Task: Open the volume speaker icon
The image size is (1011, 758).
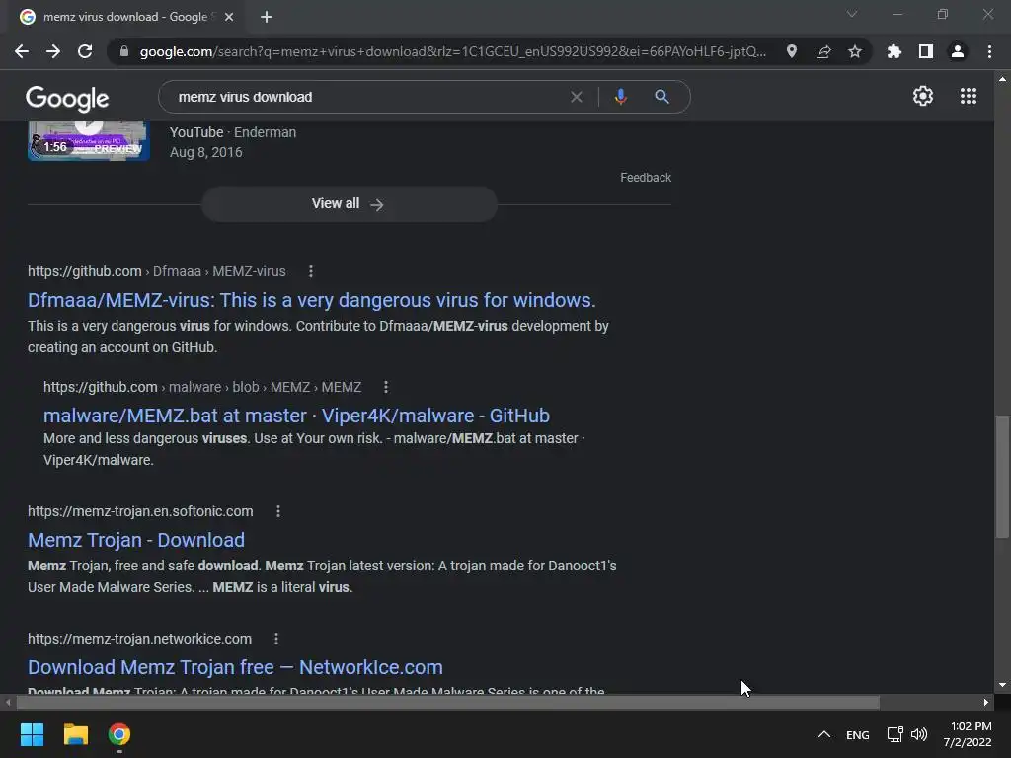Action: pyautogui.click(x=919, y=734)
